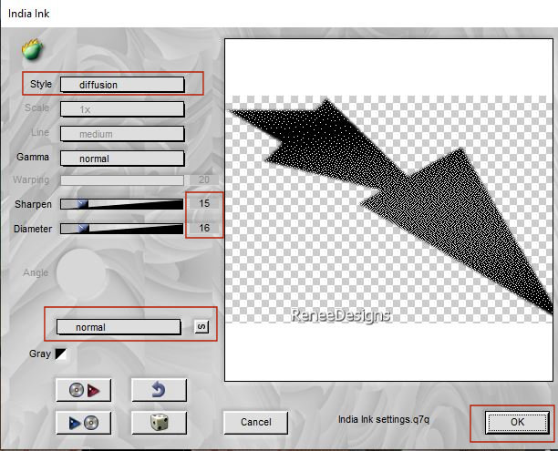Click the Style label

click(x=41, y=84)
